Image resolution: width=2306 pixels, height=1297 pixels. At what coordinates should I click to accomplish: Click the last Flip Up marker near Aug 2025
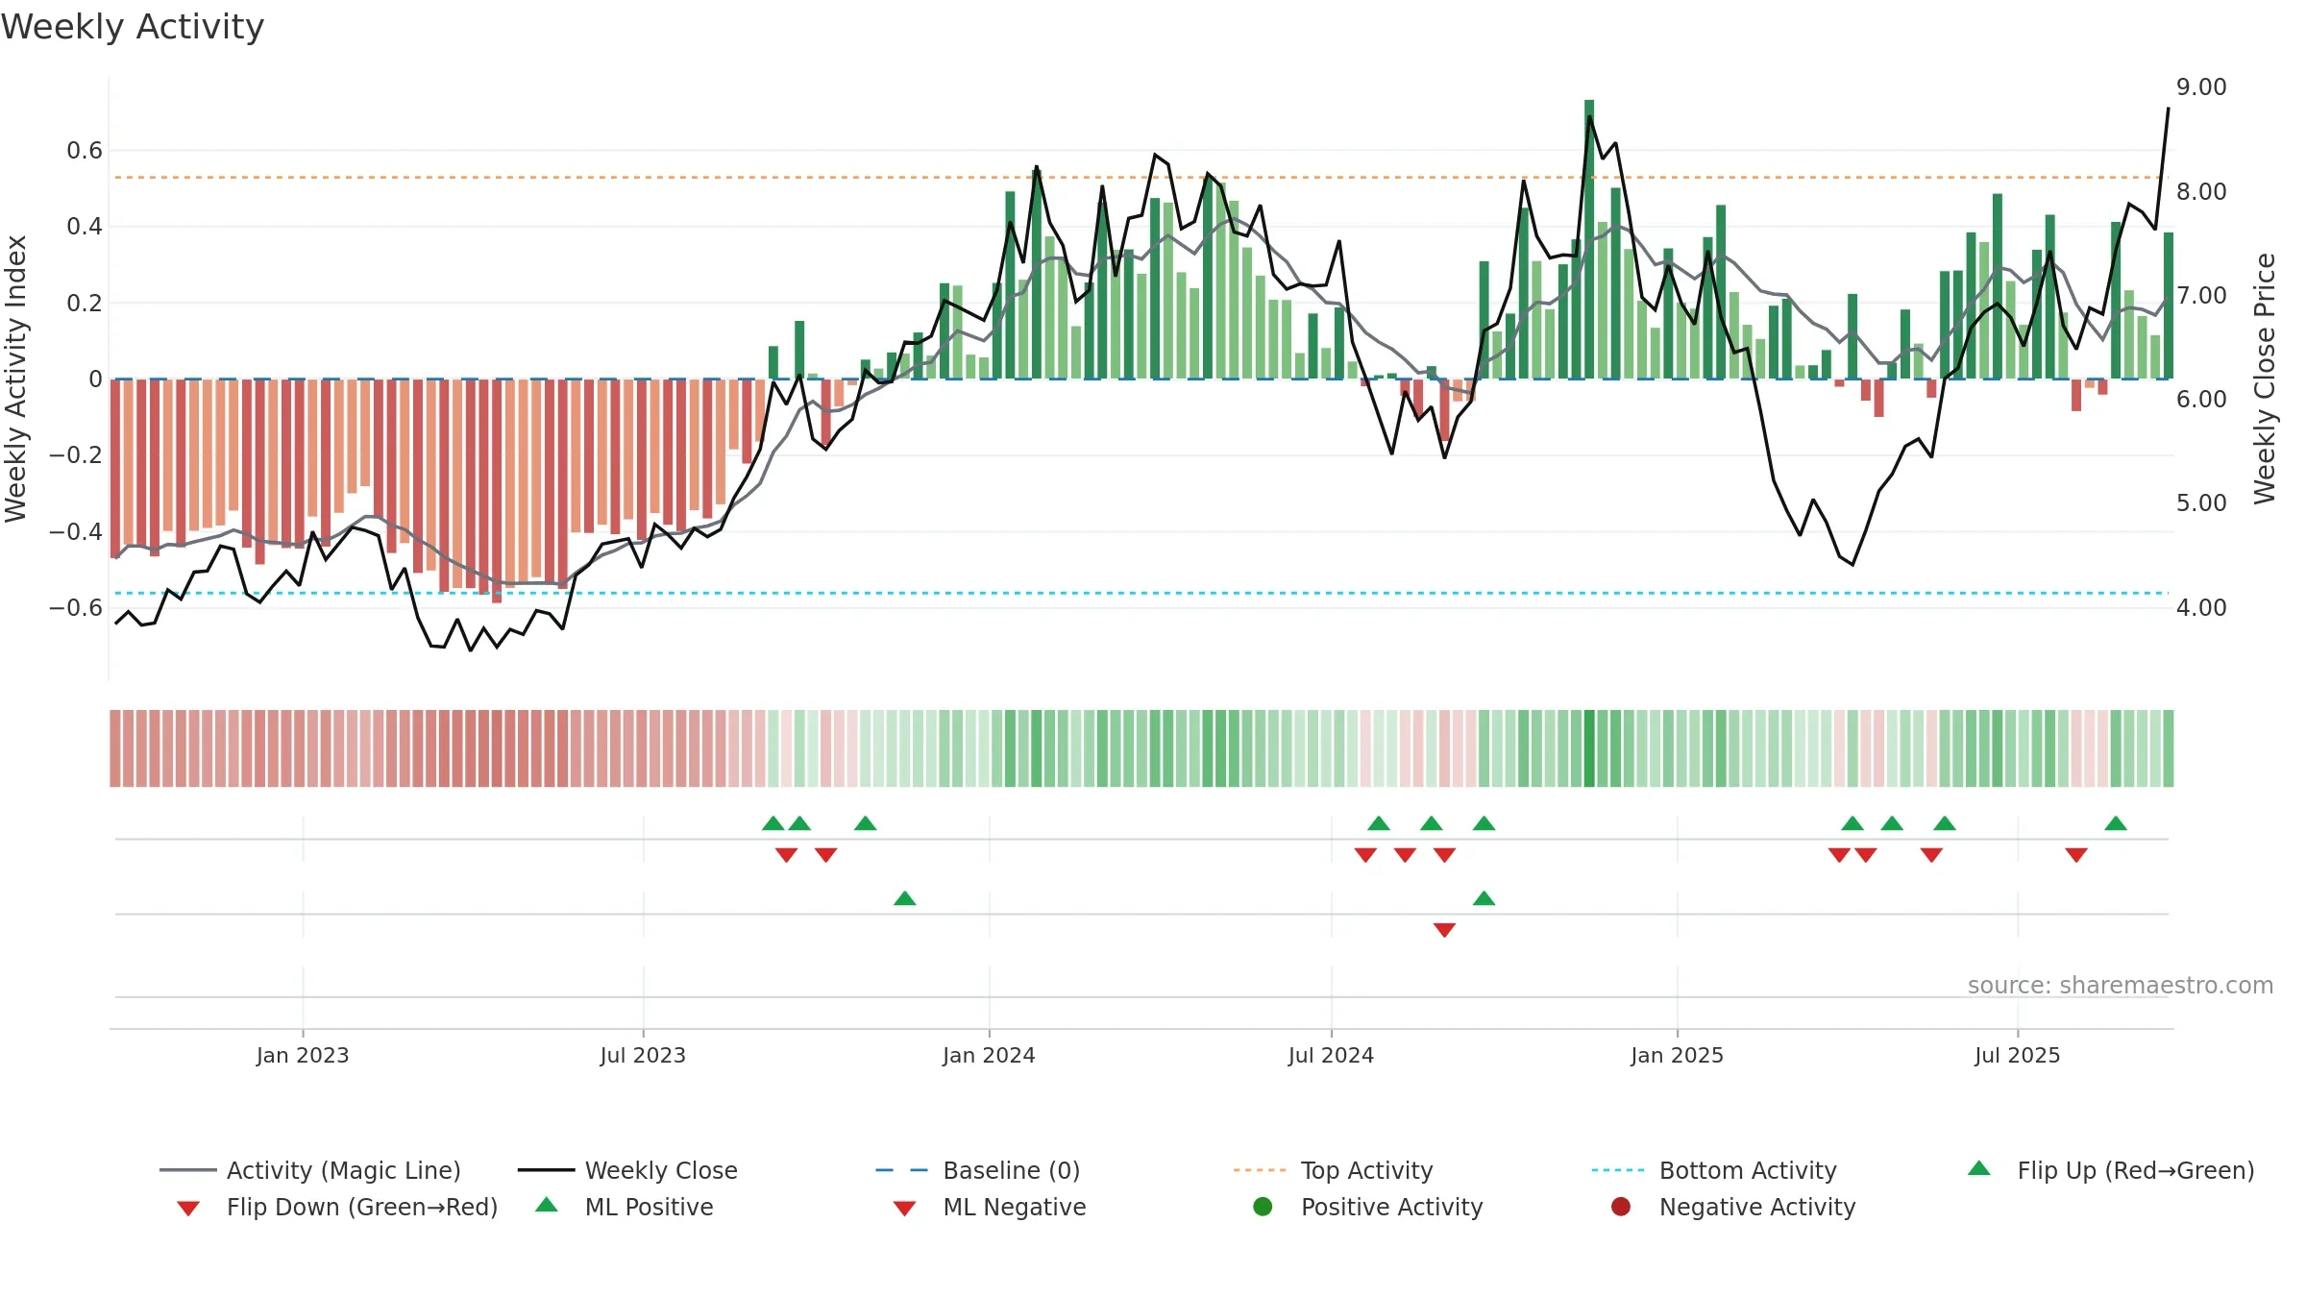coord(2116,823)
